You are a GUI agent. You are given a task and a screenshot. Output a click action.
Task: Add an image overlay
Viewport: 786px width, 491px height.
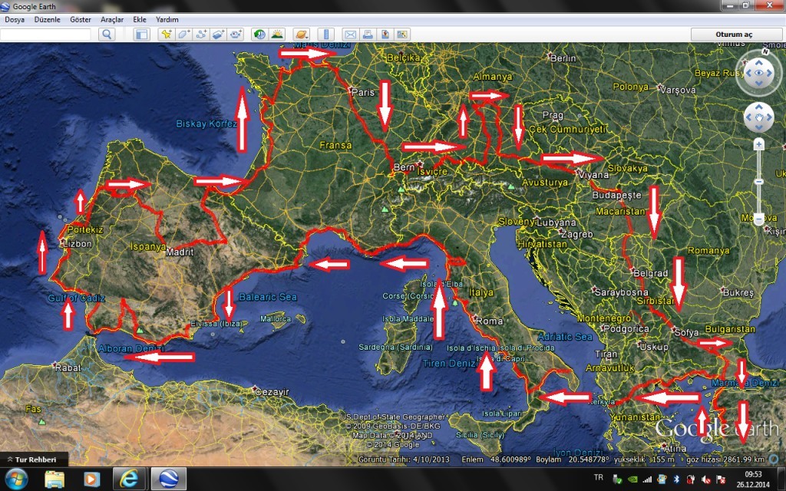click(x=219, y=35)
